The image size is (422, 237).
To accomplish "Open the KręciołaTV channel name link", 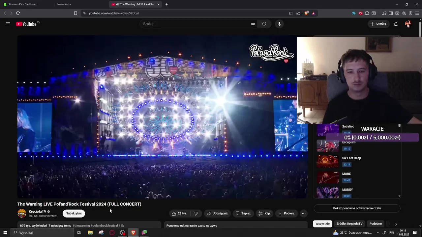I will point(38,211).
